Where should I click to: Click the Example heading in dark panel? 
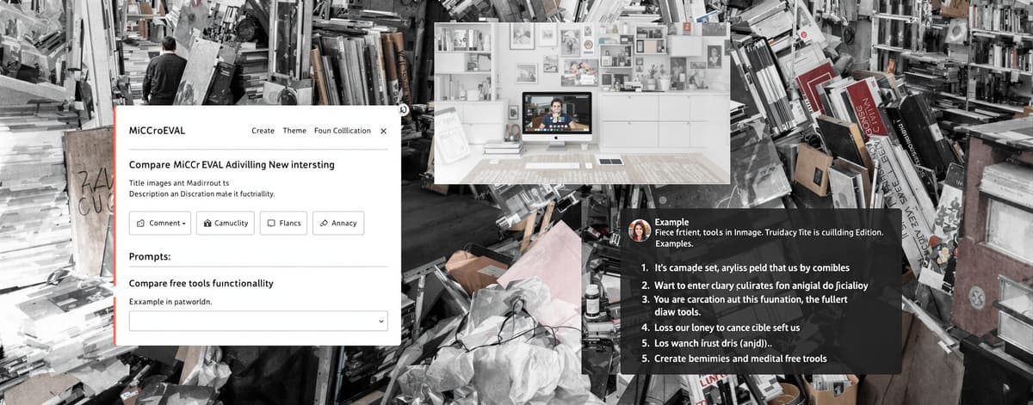point(671,222)
